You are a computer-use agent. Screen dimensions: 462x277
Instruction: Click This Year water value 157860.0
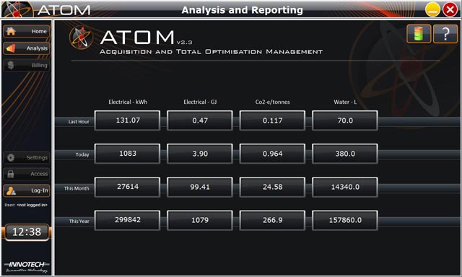[345, 220]
